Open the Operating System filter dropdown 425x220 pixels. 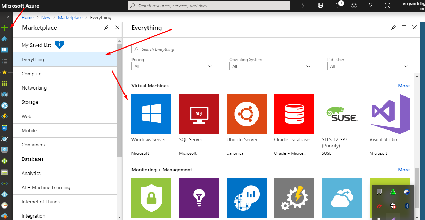[271, 66]
